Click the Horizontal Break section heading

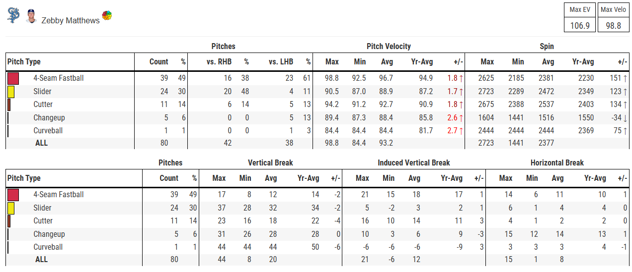tap(557, 163)
